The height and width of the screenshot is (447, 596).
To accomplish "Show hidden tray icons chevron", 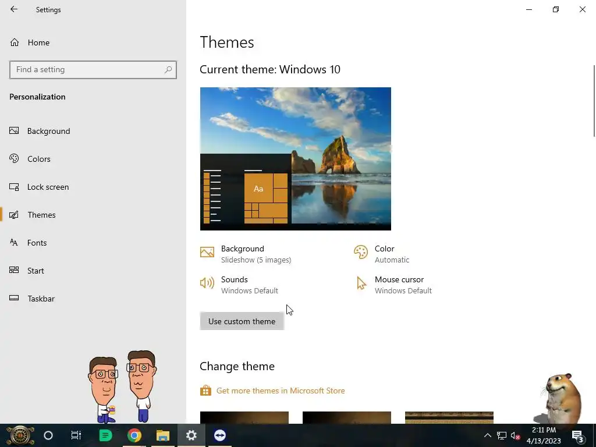I will 488,435.
